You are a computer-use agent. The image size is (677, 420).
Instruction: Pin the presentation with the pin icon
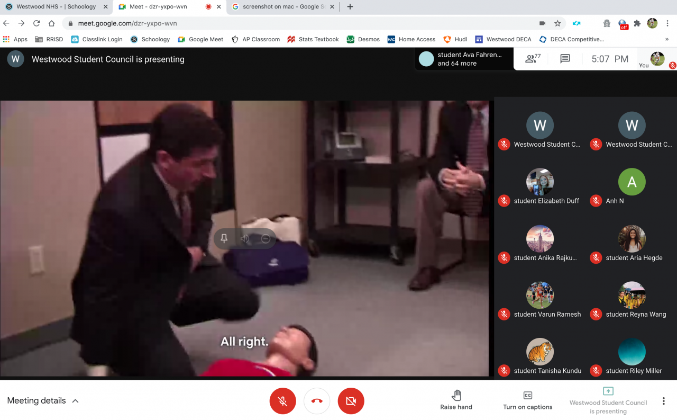point(224,239)
